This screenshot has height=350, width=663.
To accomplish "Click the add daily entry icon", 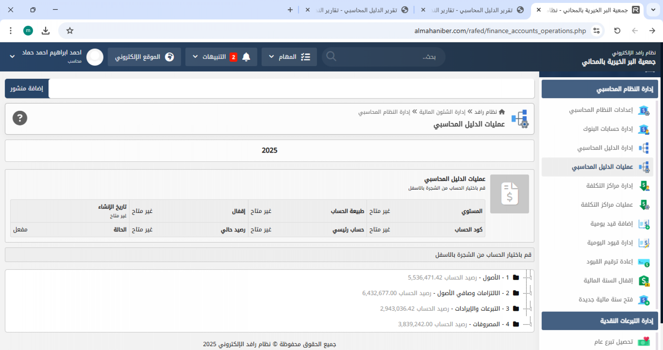I will [644, 224].
